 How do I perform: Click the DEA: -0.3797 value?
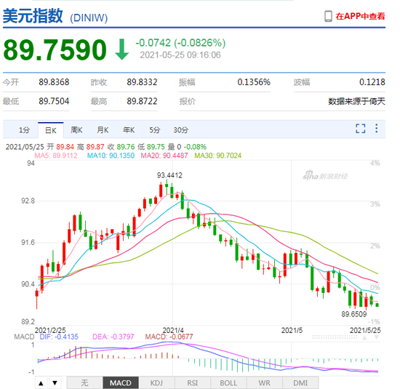pos(113,337)
